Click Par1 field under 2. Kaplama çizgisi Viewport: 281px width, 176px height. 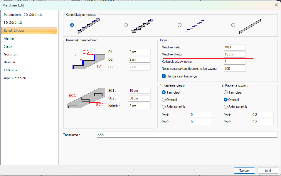tap(263, 115)
